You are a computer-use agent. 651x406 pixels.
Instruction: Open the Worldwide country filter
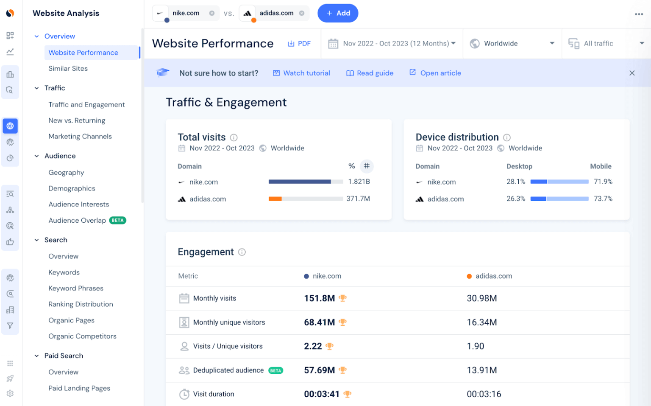click(512, 43)
